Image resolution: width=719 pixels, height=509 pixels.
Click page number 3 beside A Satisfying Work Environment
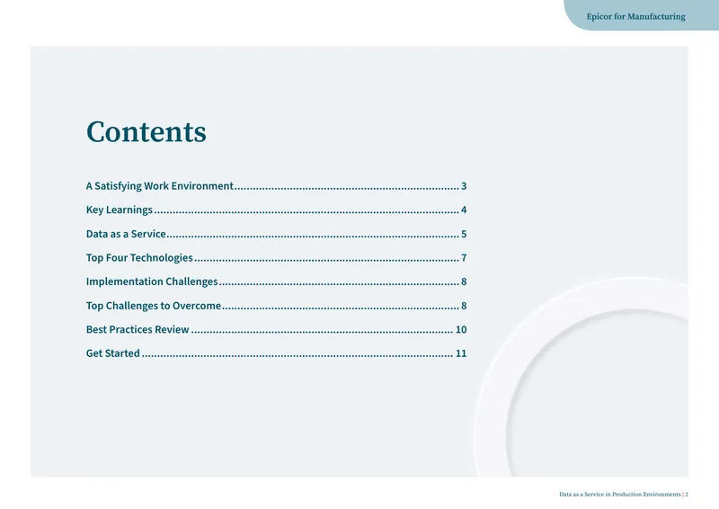464,186
